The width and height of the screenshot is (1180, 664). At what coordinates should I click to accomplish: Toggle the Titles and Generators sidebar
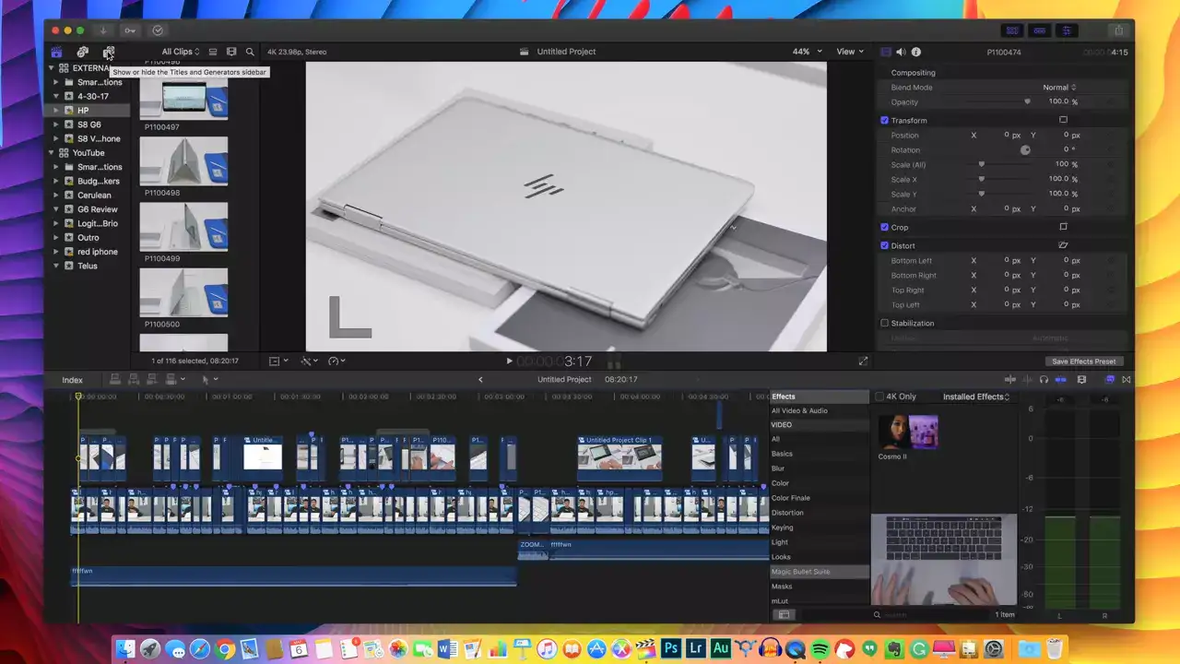(x=108, y=52)
